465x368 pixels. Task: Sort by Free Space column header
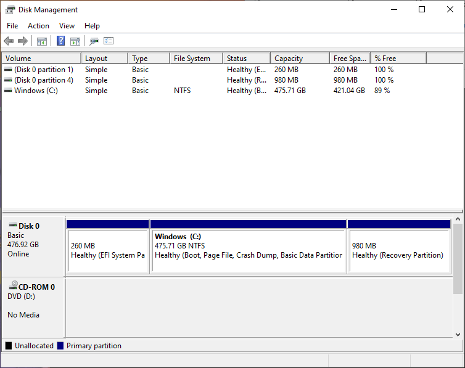click(350, 59)
